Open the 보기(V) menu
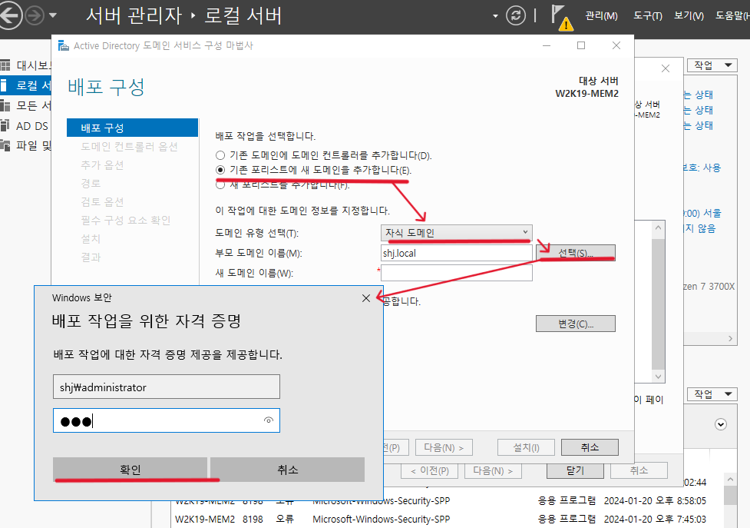Viewport: 750px width, 528px height. point(689,16)
